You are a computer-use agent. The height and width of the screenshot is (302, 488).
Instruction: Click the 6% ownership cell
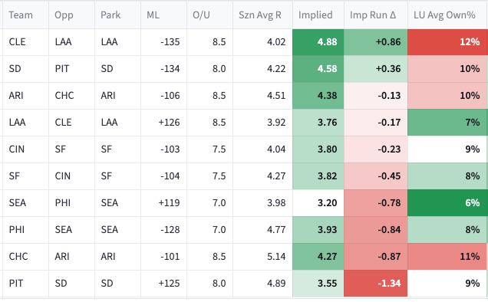pos(447,203)
